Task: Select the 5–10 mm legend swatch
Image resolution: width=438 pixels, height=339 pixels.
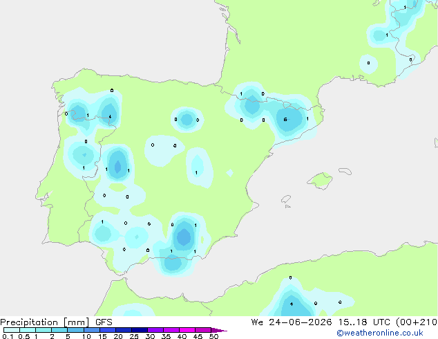Action: (x=75, y=330)
